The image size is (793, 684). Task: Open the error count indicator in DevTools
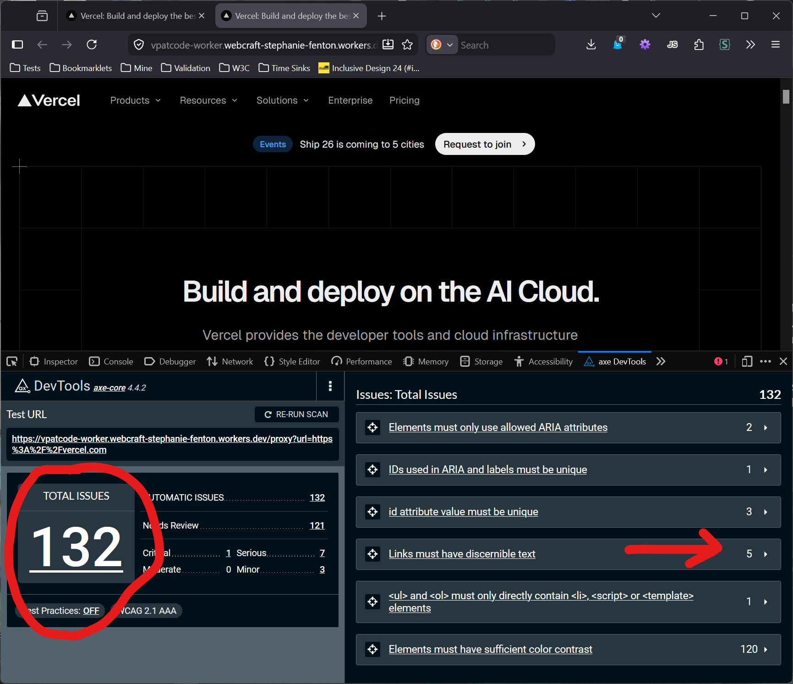721,362
